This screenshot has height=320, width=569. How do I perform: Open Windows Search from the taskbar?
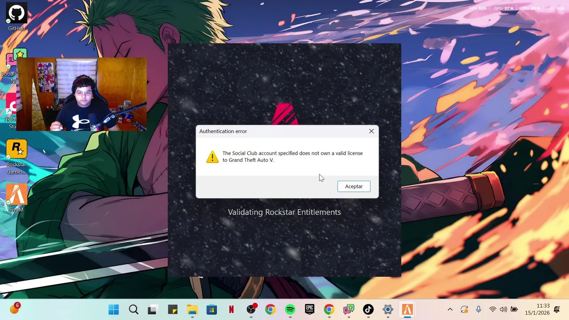(x=133, y=310)
